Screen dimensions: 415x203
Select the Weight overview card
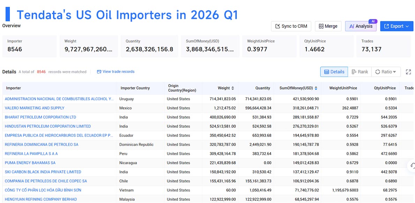[x=89, y=46]
